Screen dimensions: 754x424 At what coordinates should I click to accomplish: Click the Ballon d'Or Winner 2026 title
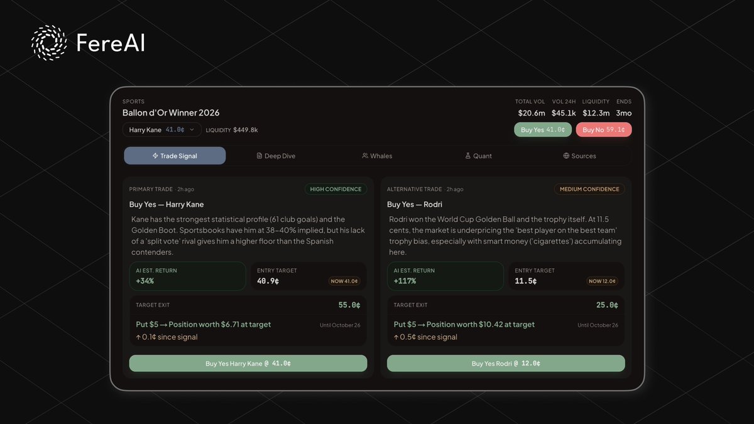[171, 113]
